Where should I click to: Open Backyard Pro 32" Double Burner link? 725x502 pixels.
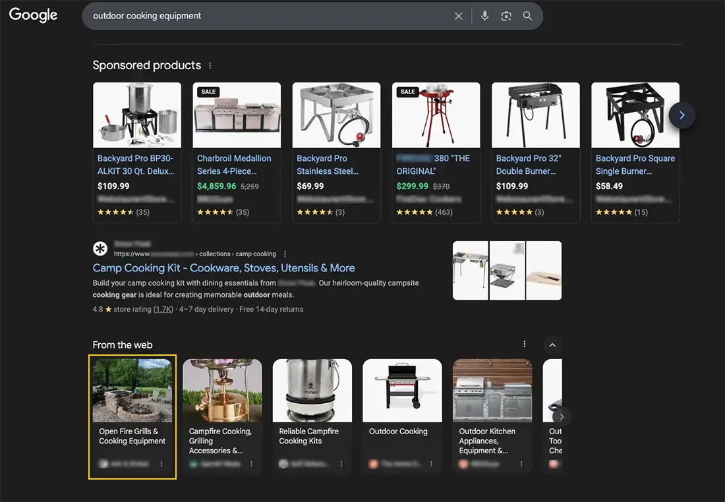click(529, 165)
